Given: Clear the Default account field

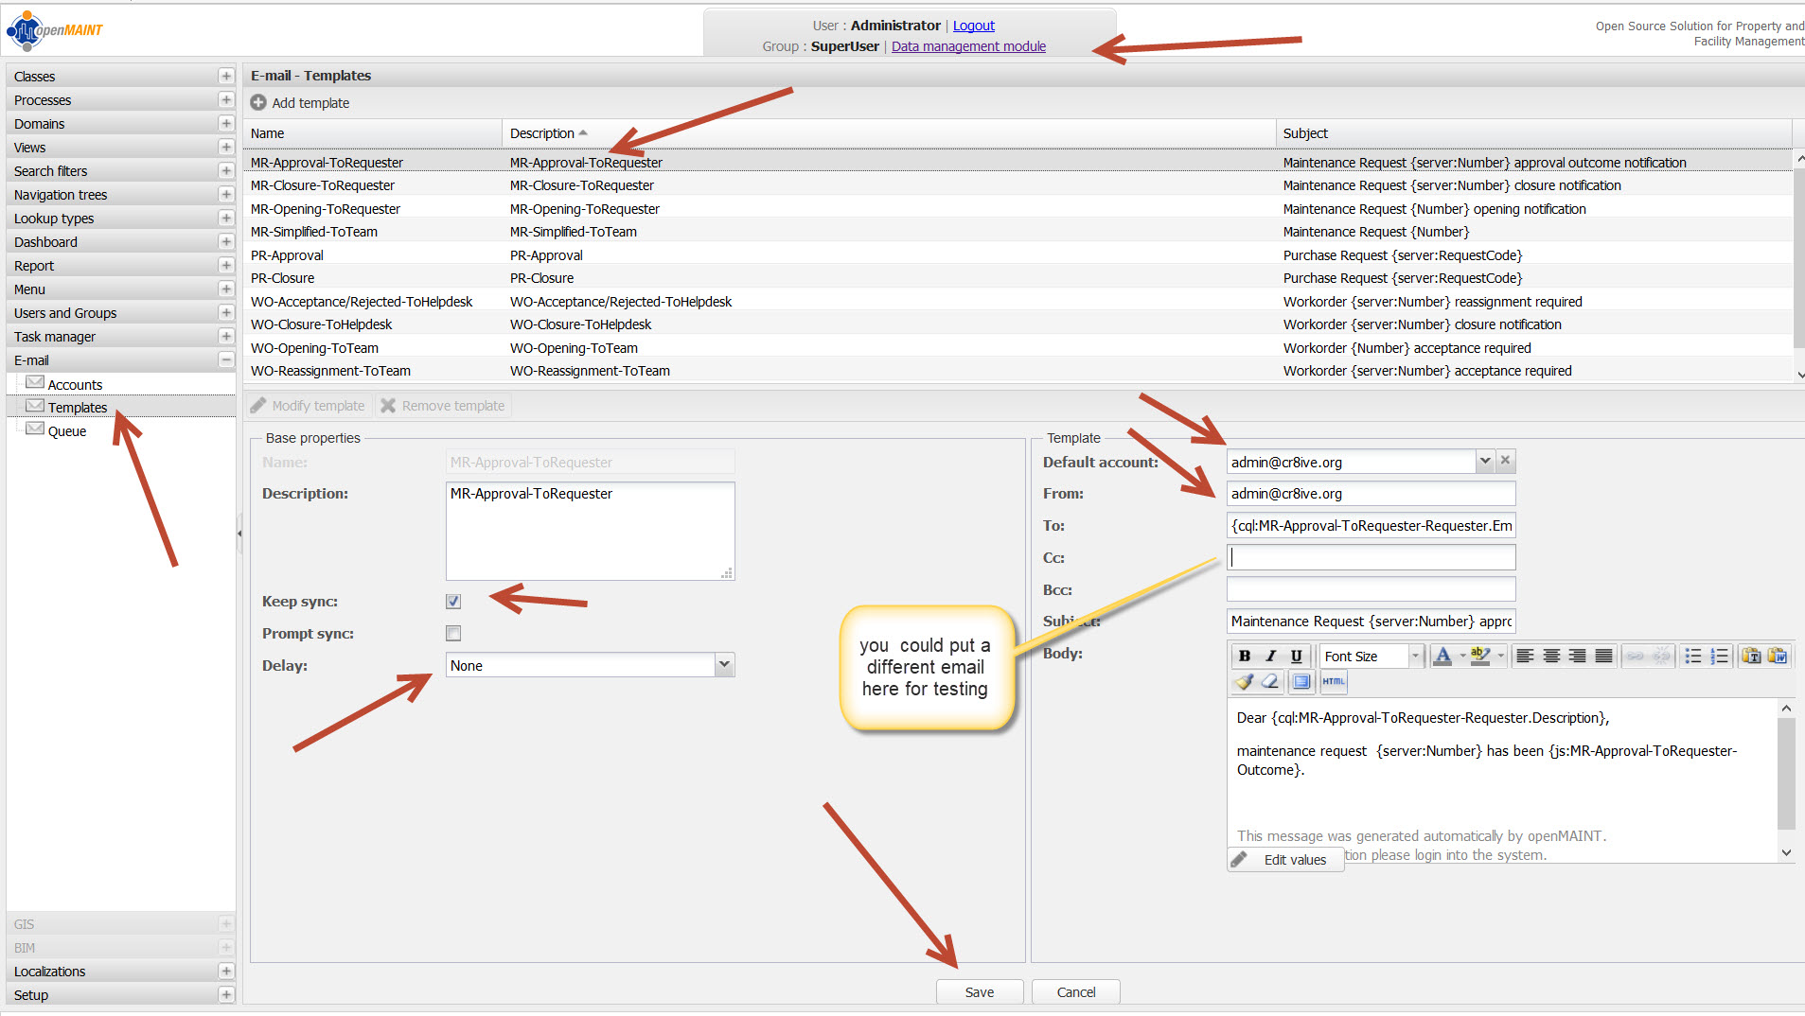Looking at the screenshot, I should 1505,461.
